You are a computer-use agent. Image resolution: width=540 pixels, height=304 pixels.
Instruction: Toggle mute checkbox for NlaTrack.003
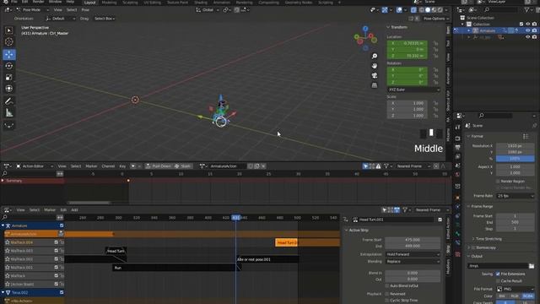tap(57, 251)
